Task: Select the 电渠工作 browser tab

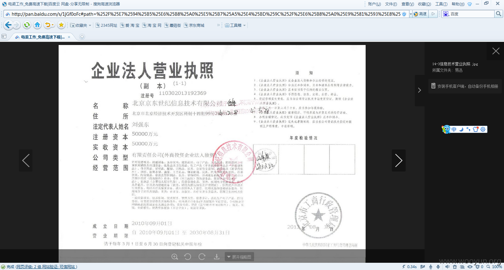Action: coord(43,37)
